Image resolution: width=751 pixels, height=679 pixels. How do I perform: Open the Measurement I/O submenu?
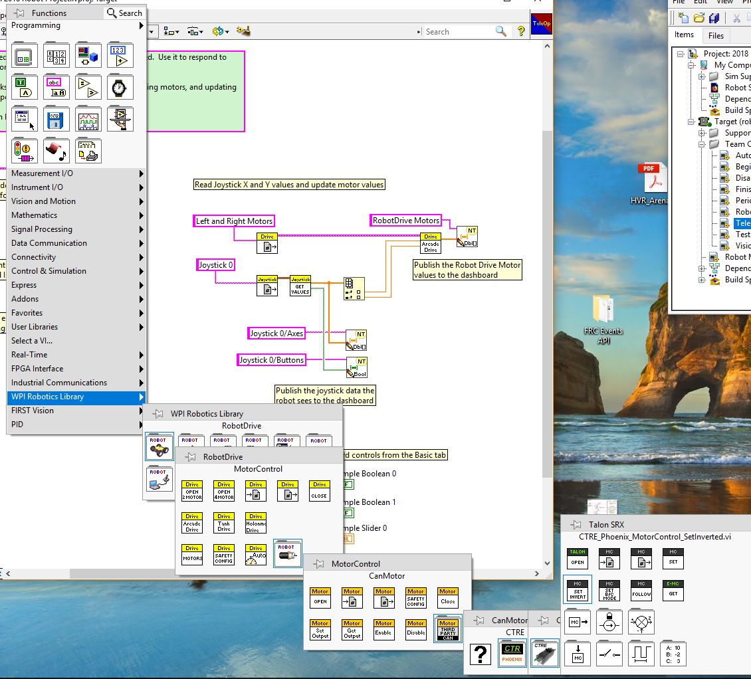click(76, 173)
